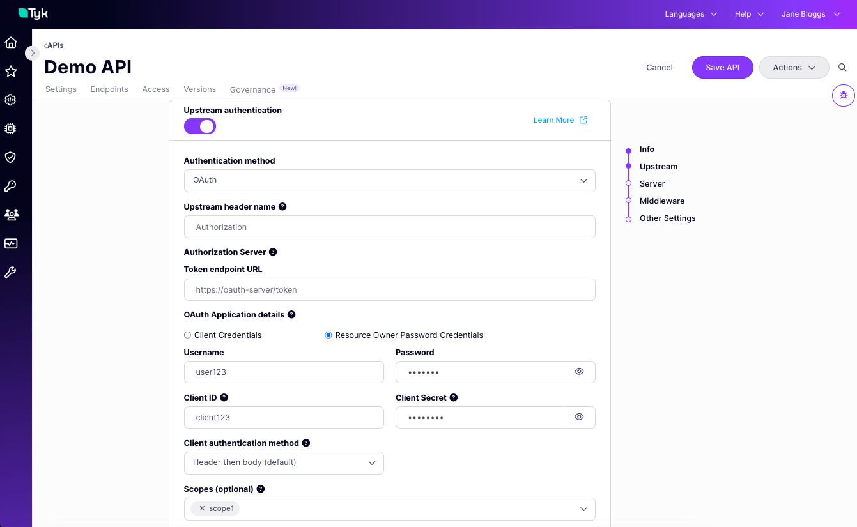Expand the Scopes dropdown arrow
This screenshot has width=857, height=527.
click(583, 509)
